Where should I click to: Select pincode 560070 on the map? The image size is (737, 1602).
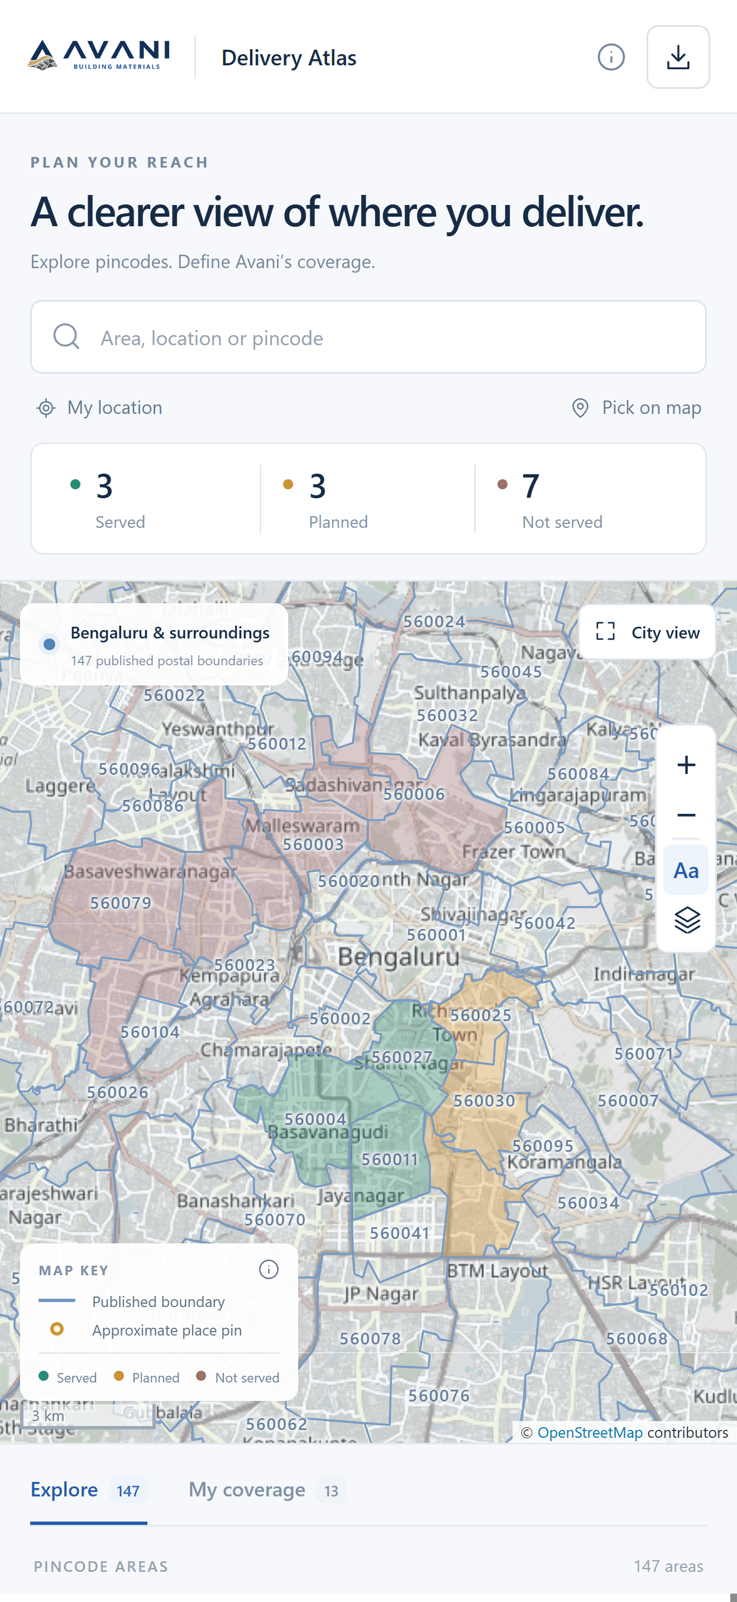click(275, 1219)
